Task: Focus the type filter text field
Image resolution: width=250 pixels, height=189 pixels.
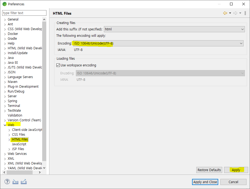Action: [x=24, y=13]
